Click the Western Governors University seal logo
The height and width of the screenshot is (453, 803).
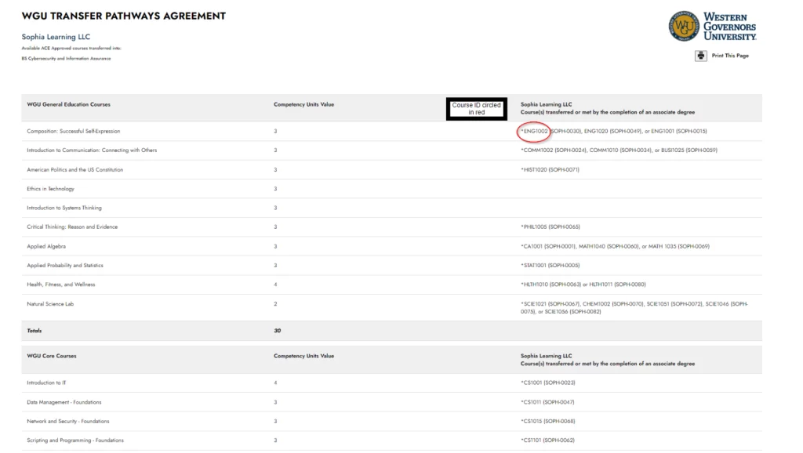pyautogui.click(x=684, y=26)
